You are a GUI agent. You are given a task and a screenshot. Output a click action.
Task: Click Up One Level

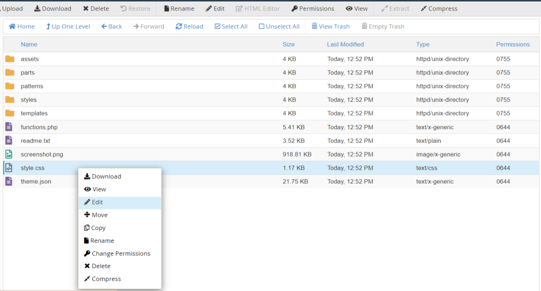click(x=68, y=26)
